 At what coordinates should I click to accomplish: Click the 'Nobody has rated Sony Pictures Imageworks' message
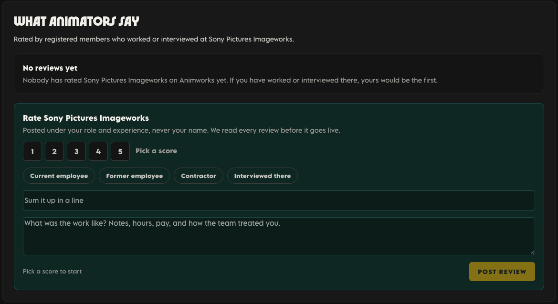(230, 81)
